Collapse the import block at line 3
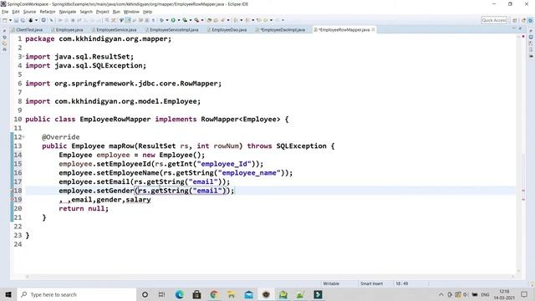 (23, 56)
